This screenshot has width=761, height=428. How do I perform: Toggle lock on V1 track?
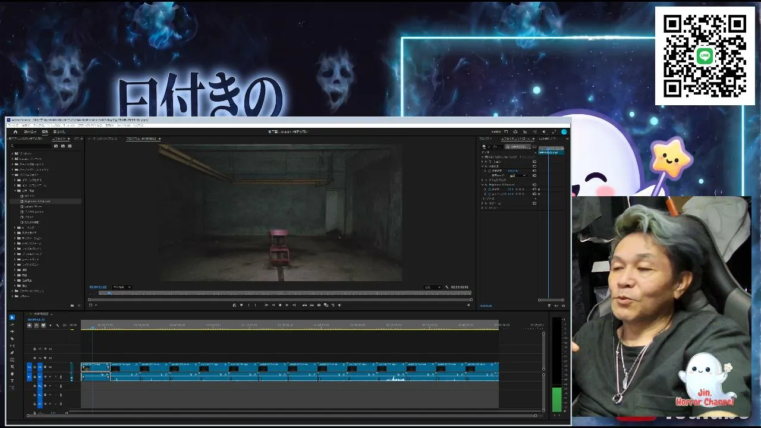click(x=34, y=367)
